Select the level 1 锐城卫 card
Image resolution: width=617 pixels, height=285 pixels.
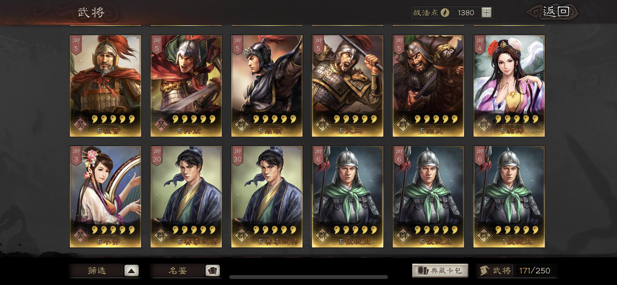coord(509,197)
